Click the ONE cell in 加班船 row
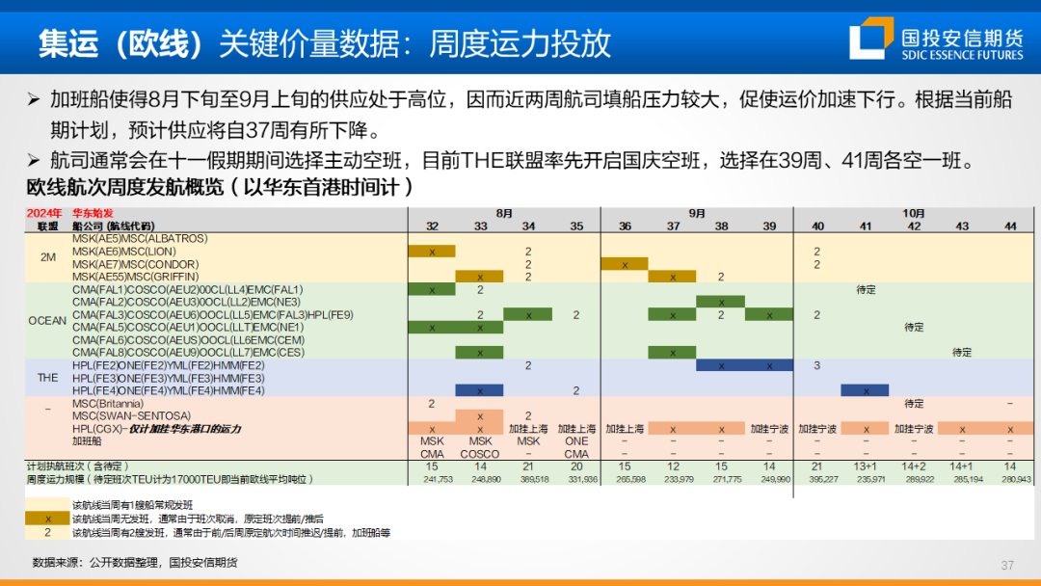Image resolution: width=1041 pixels, height=586 pixels. [x=576, y=441]
